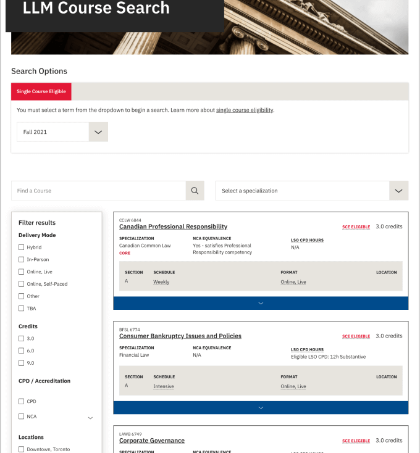
Task: Check the NCA accreditation checkbox
Action: (x=21, y=417)
